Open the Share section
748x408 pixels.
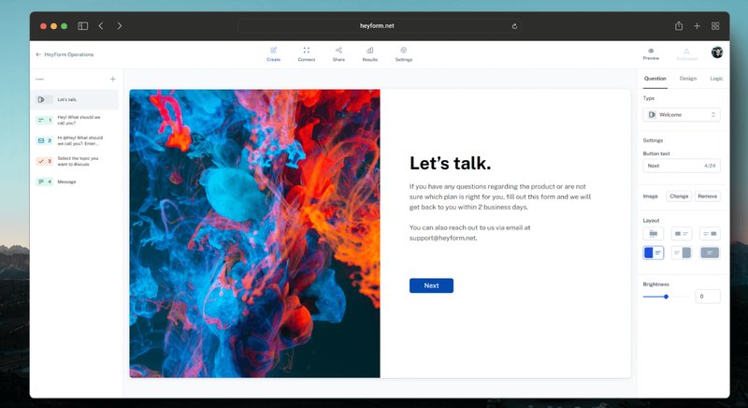[x=338, y=53]
